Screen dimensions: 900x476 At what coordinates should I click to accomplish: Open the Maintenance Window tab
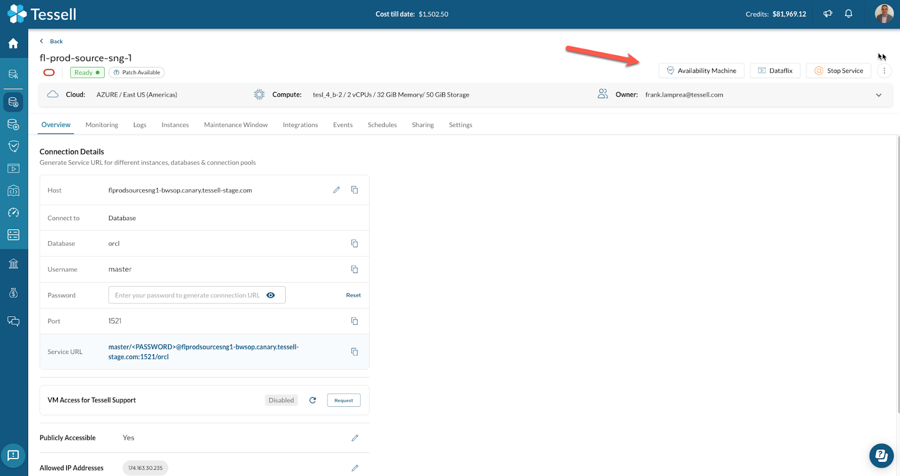coord(236,125)
